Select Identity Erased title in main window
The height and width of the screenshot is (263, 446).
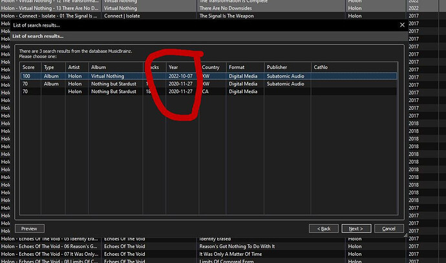(215, 239)
